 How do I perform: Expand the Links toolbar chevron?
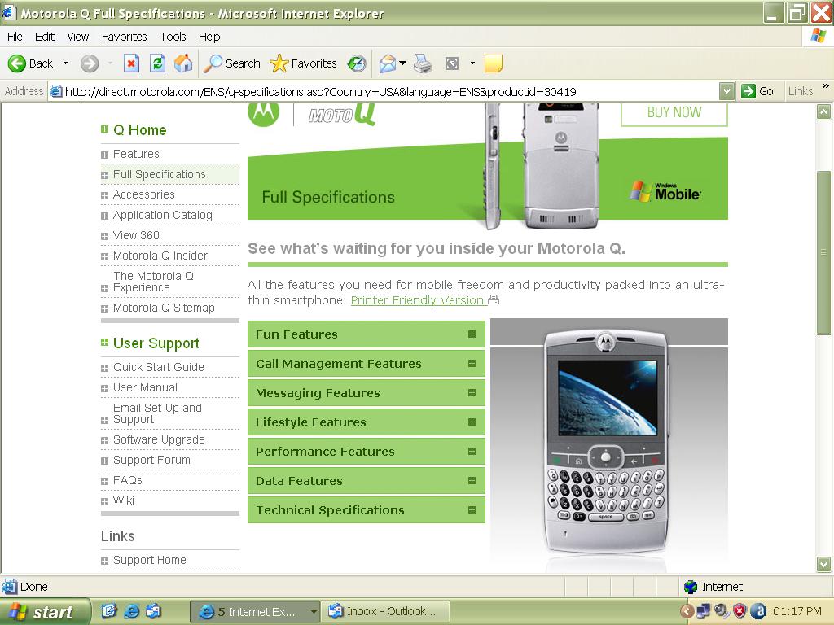pos(826,86)
